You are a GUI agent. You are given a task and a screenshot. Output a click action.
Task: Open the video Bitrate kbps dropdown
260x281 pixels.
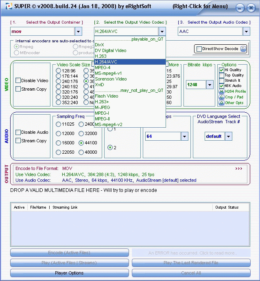click(x=210, y=85)
